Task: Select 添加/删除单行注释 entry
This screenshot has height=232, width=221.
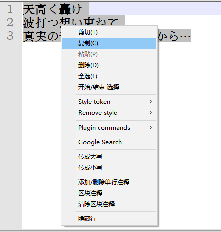Action: 109,182
